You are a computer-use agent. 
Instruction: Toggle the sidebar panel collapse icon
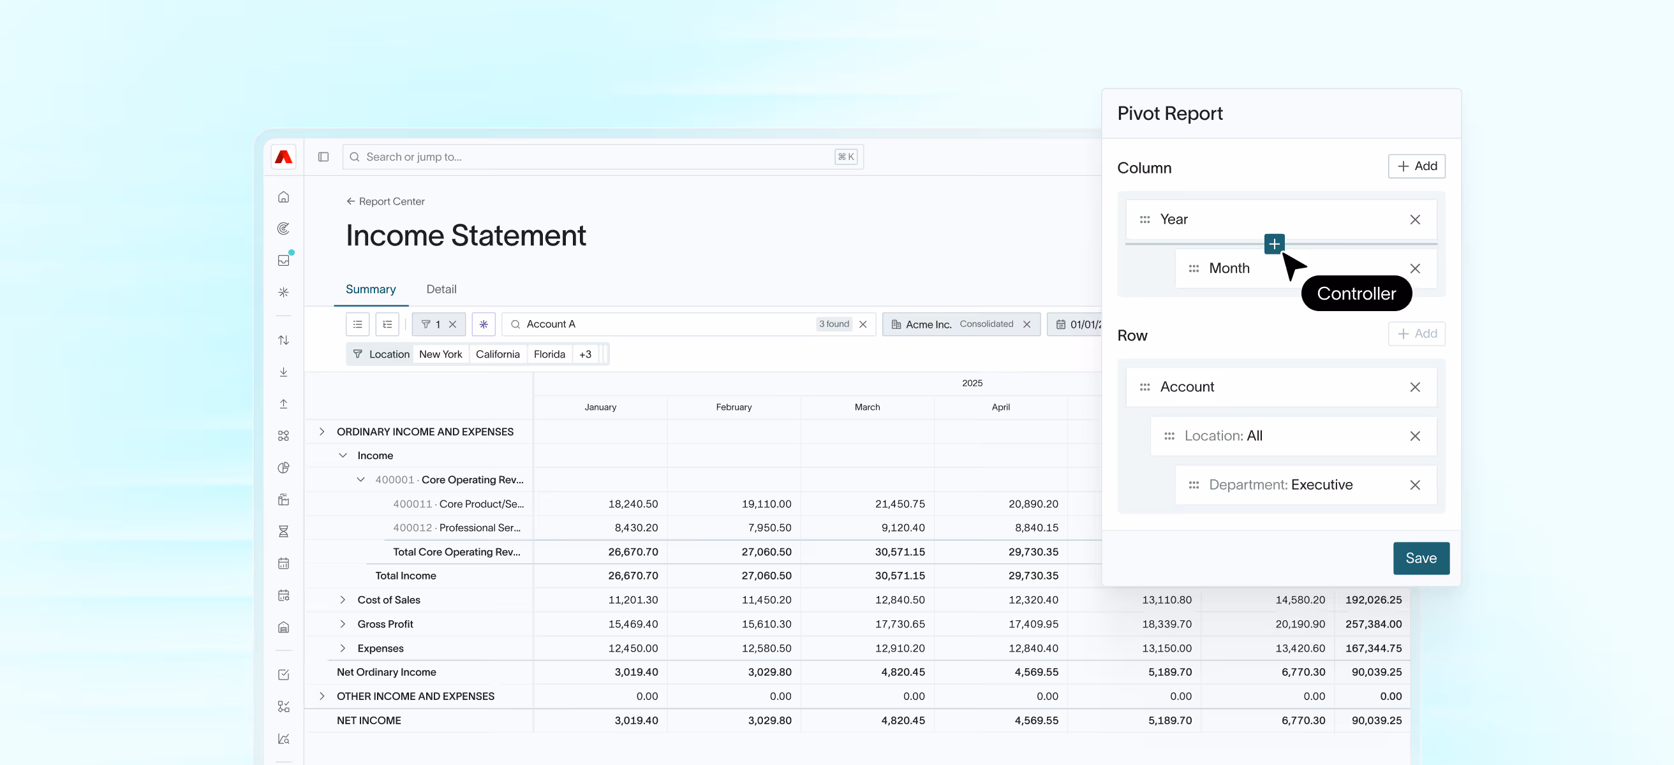pos(323,157)
